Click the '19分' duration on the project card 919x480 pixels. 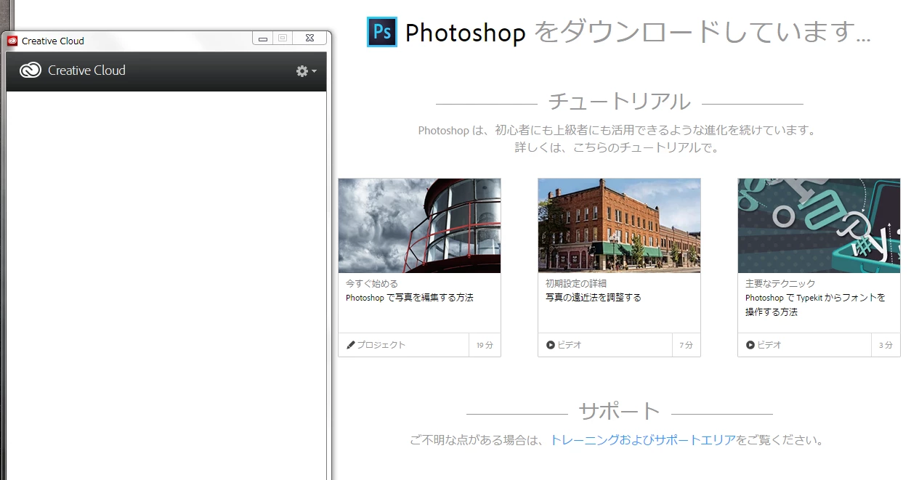[485, 345]
